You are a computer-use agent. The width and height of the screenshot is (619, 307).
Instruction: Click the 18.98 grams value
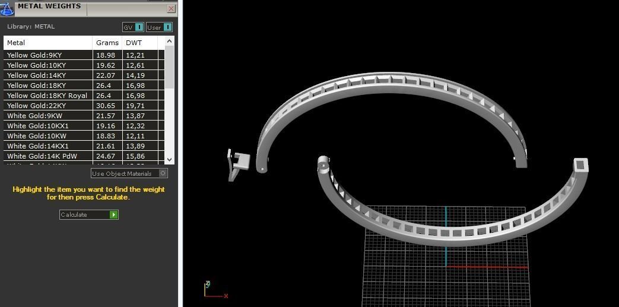106,55
